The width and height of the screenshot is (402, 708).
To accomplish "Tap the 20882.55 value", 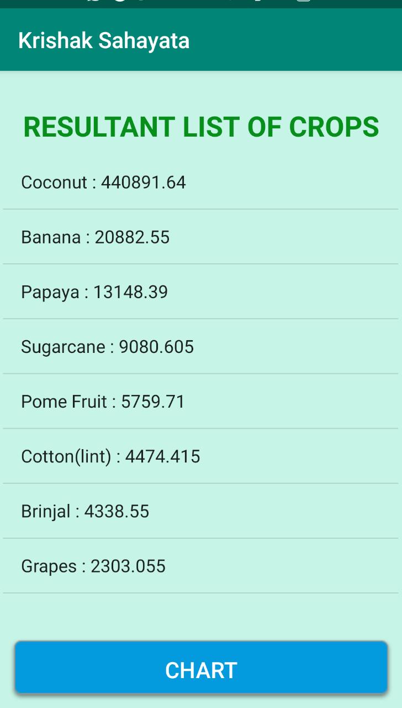I will click(x=132, y=237).
